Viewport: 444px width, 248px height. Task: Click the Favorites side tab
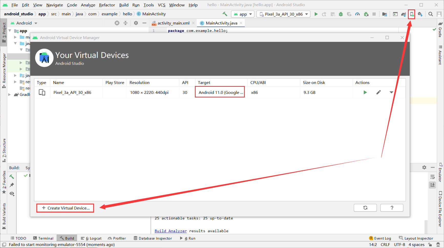click(4, 182)
